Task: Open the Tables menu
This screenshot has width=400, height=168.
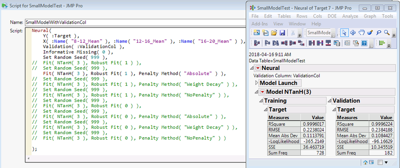Action: coord(284,16)
